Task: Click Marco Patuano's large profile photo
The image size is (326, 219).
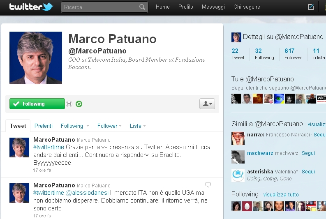Action: pyautogui.click(x=36, y=58)
